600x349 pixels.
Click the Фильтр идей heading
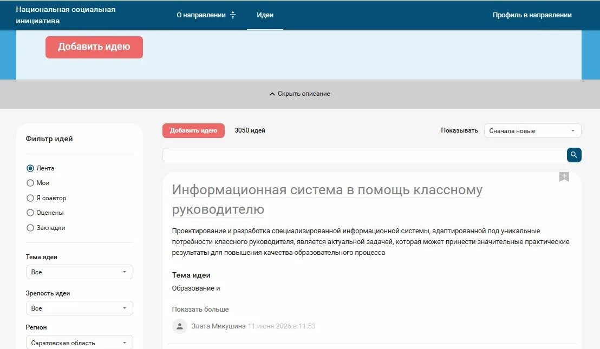[49, 139]
